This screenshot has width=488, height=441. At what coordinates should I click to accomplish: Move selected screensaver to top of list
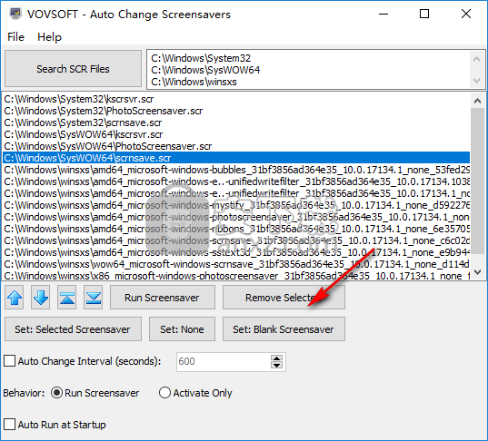tap(67, 298)
